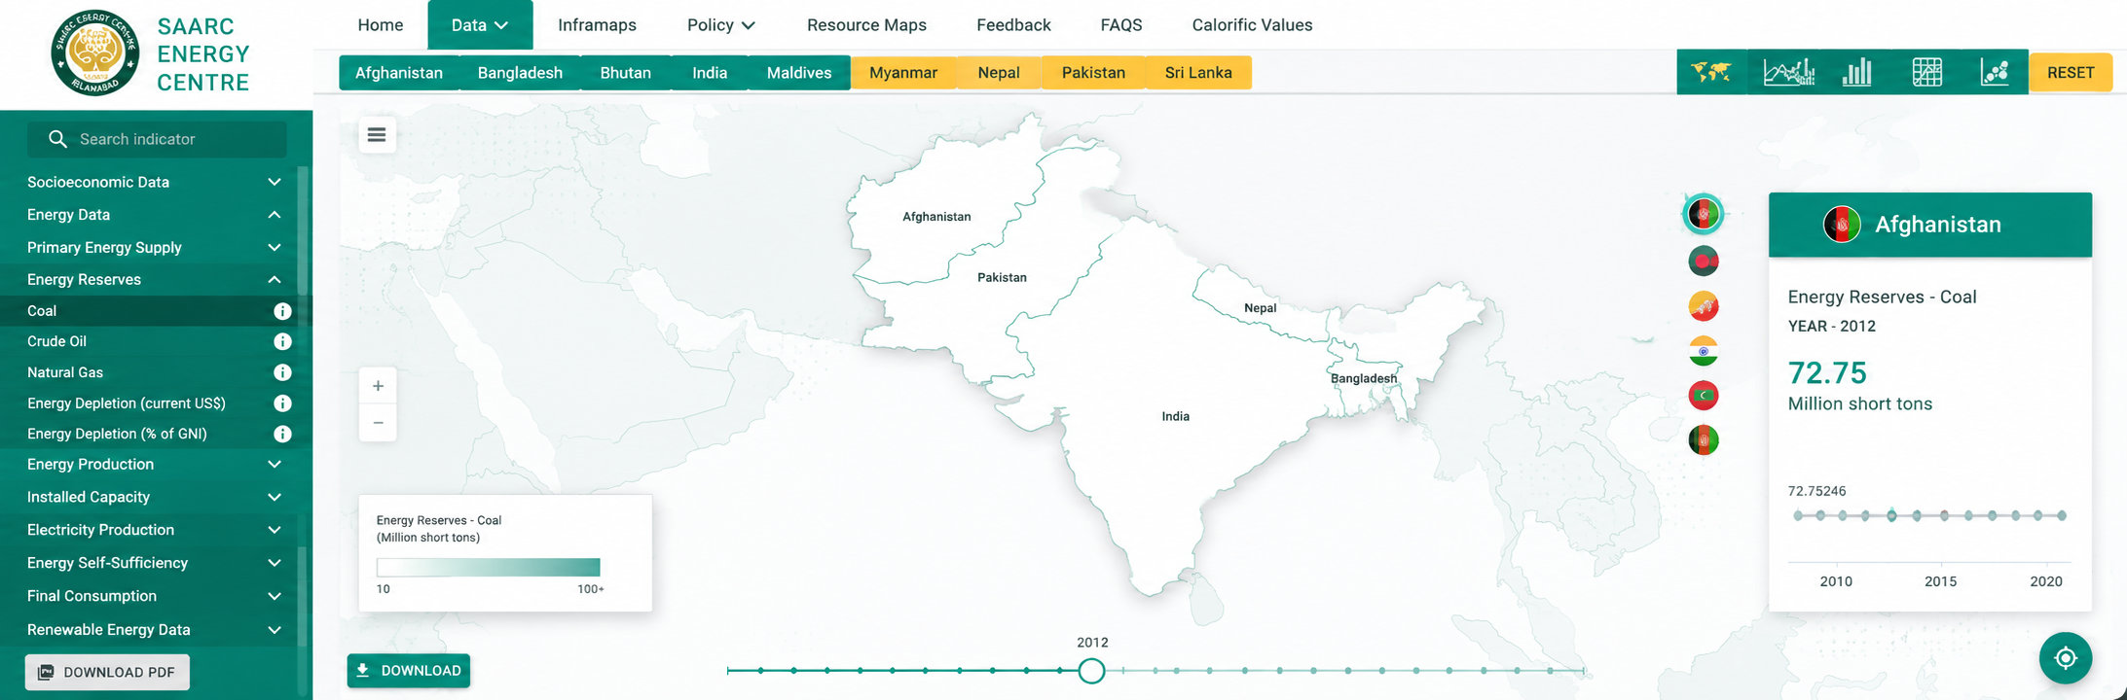2127x700 pixels.
Task: Click the magnifier icon in the search box
Action: (57, 139)
